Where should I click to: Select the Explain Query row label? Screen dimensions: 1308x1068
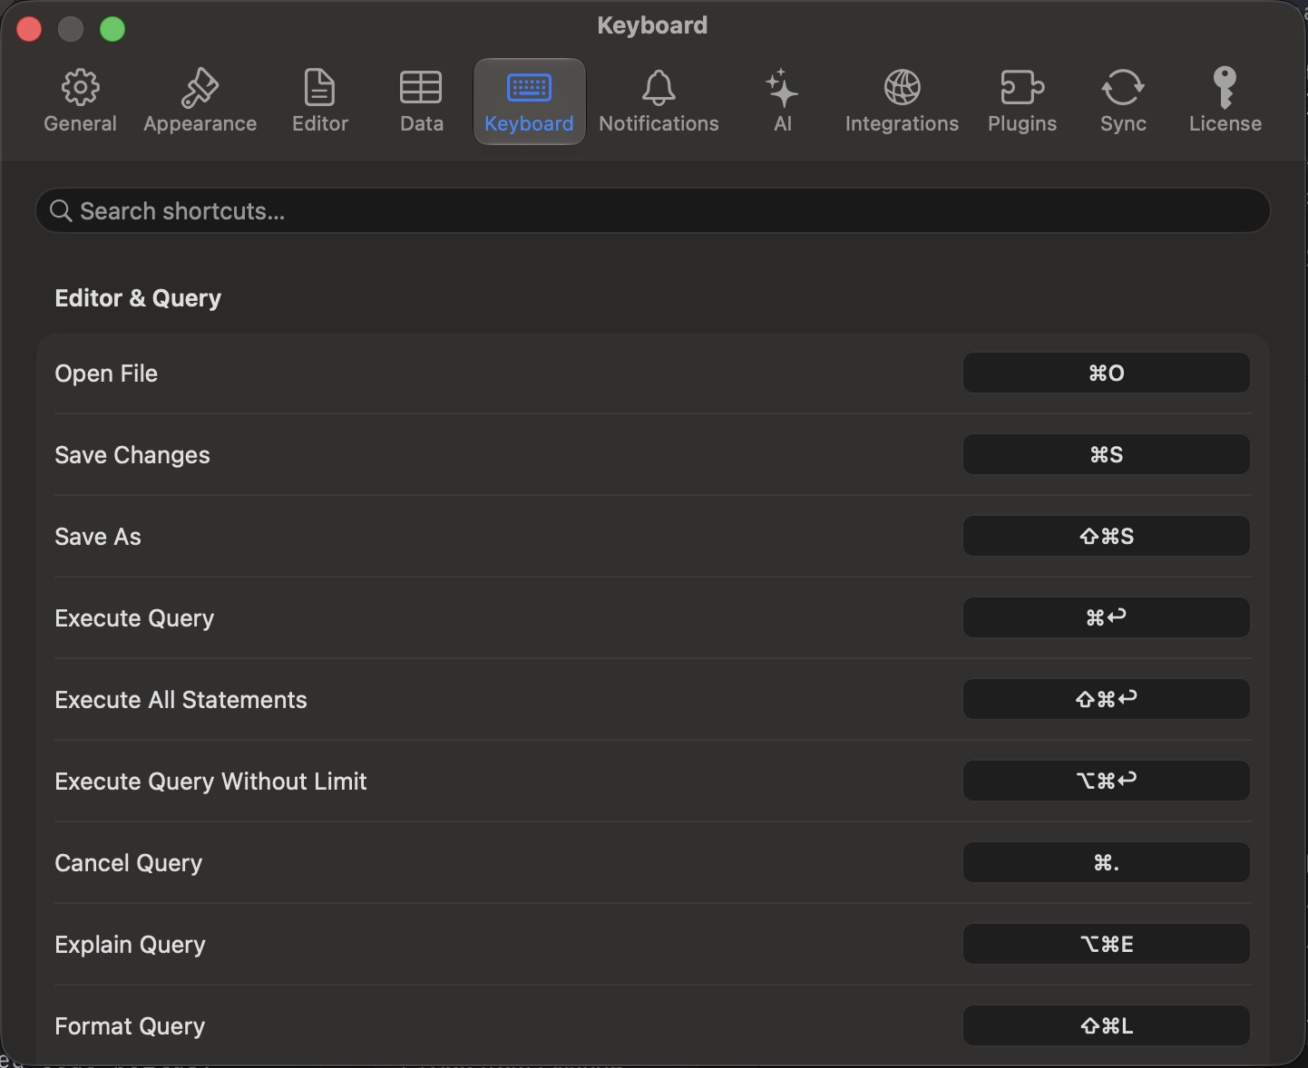130,945
